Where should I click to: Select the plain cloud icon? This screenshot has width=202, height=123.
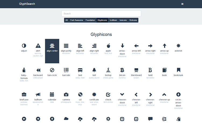(x=66, y=119)
